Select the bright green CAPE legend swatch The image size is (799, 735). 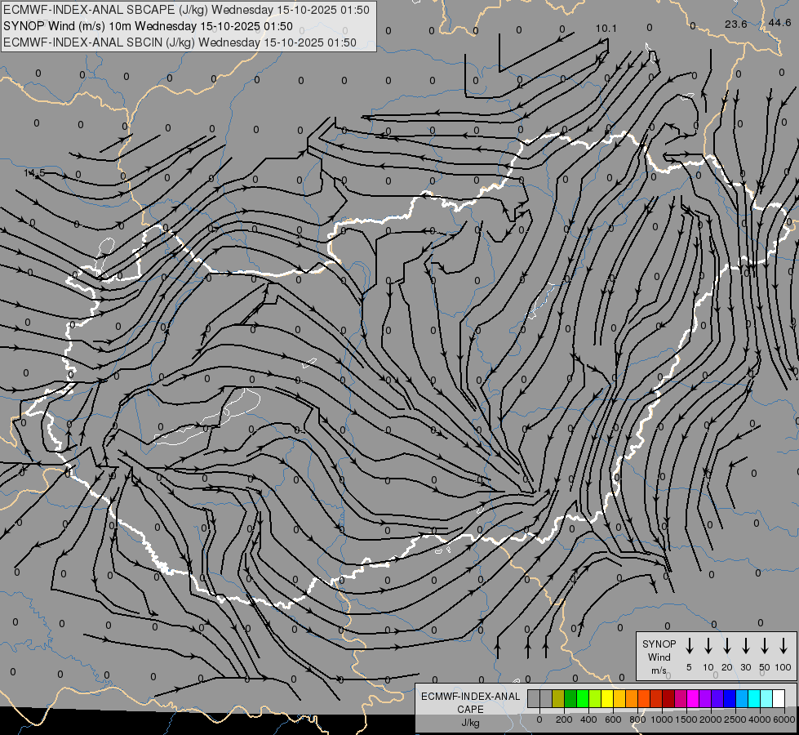pos(583,699)
